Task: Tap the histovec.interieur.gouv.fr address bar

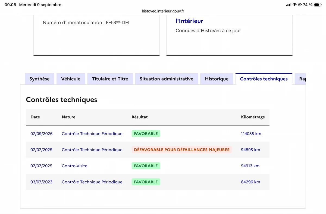Action: 163,11
